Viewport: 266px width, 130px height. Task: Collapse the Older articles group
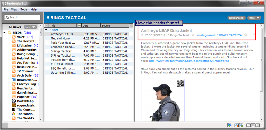click(46, 30)
